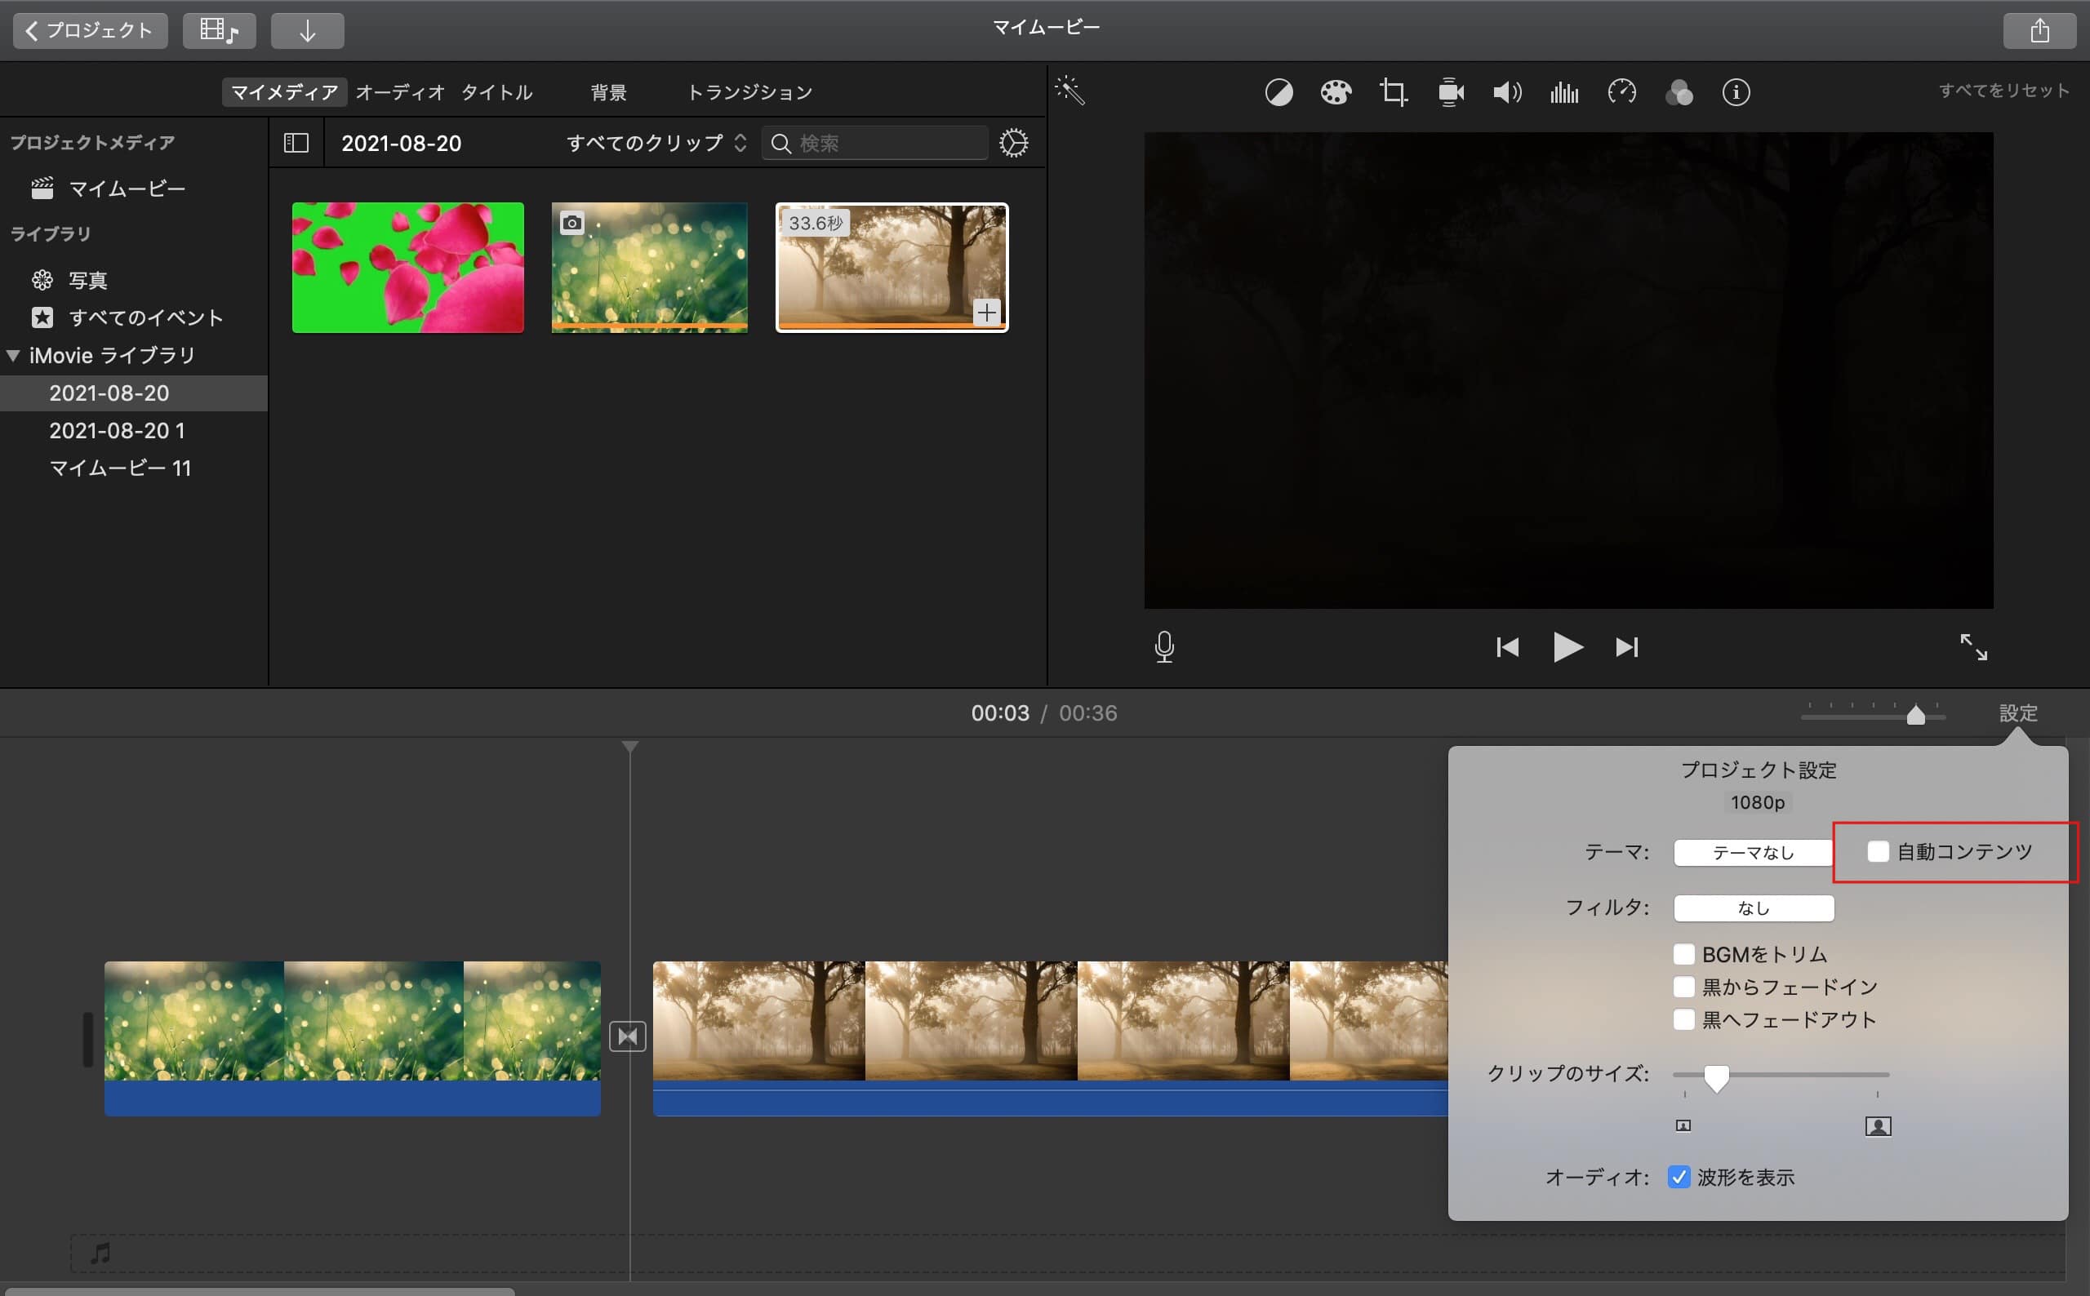Select the crop tool

(x=1393, y=91)
